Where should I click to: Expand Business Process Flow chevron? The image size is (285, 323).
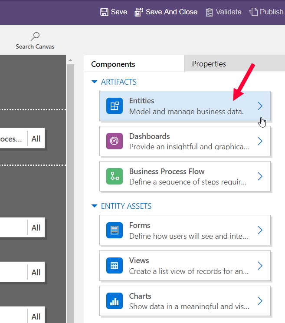click(x=260, y=176)
